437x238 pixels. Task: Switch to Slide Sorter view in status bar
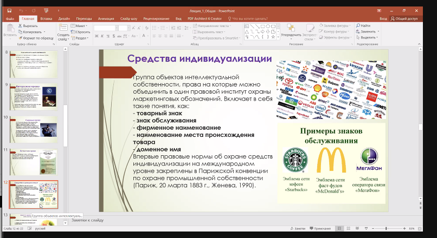348,228
